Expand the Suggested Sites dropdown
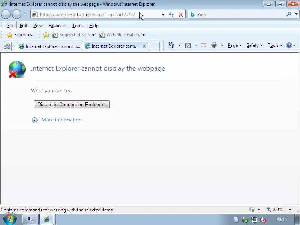300x225 pixels. pyautogui.click(x=93, y=35)
